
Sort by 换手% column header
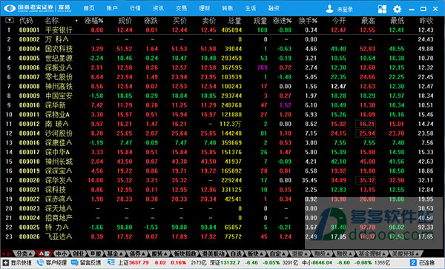click(308, 21)
